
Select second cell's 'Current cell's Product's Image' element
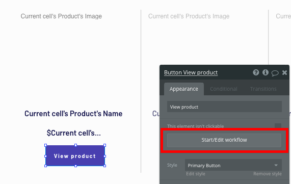(189, 16)
